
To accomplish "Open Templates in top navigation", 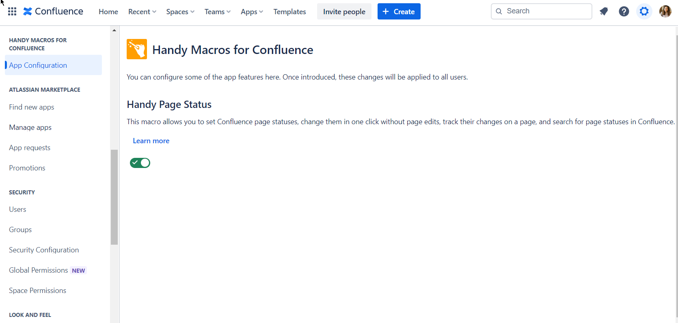I will point(289,12).
